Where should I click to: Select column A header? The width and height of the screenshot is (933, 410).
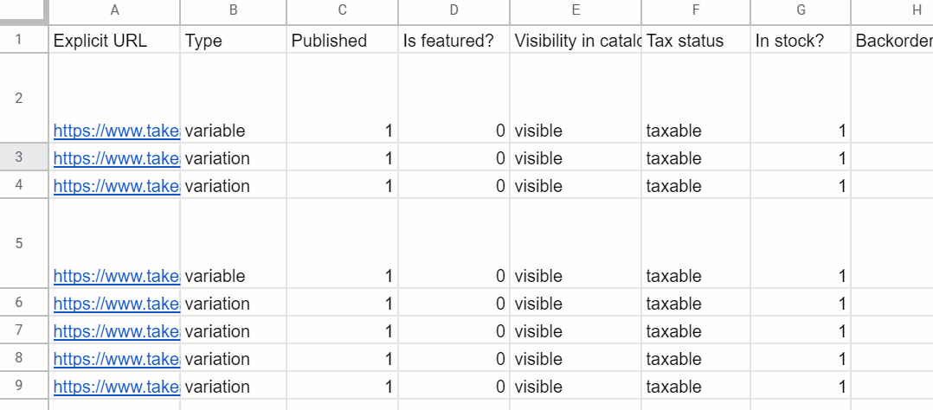(114, 12)
